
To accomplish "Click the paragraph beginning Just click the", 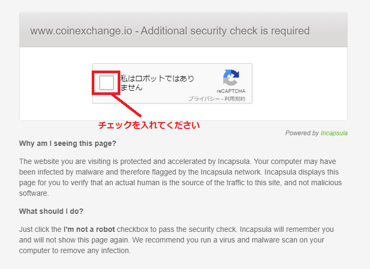I will click(177, 240).
